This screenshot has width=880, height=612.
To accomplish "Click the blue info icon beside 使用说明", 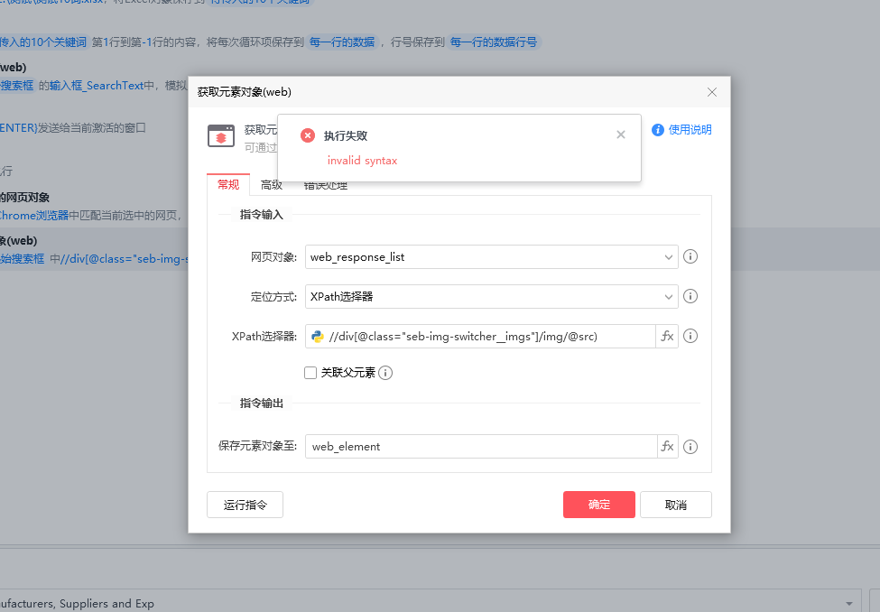I will tap(658, 130).
